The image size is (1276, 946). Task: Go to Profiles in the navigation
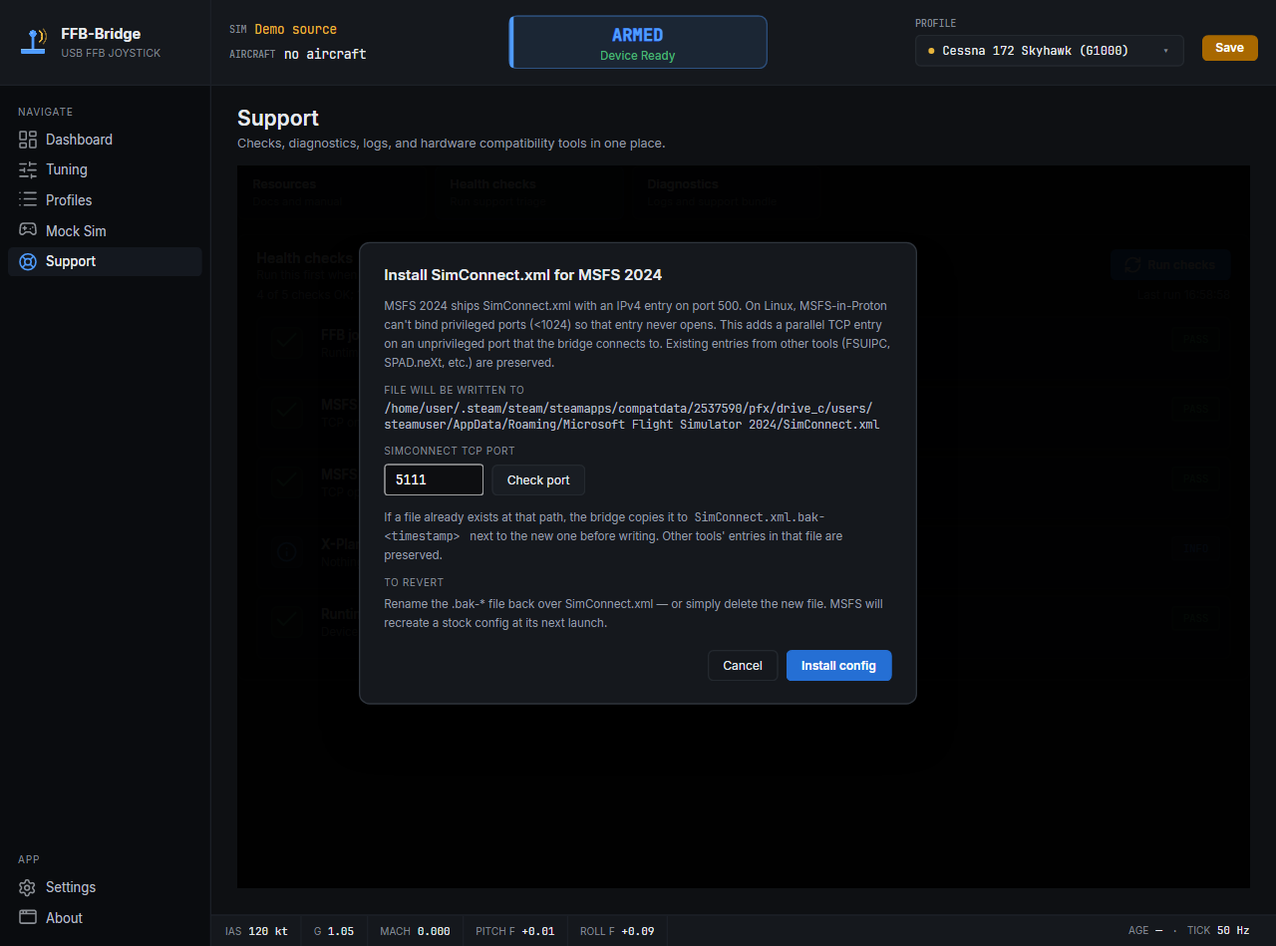pyautogui.click(x=105, y=200)
